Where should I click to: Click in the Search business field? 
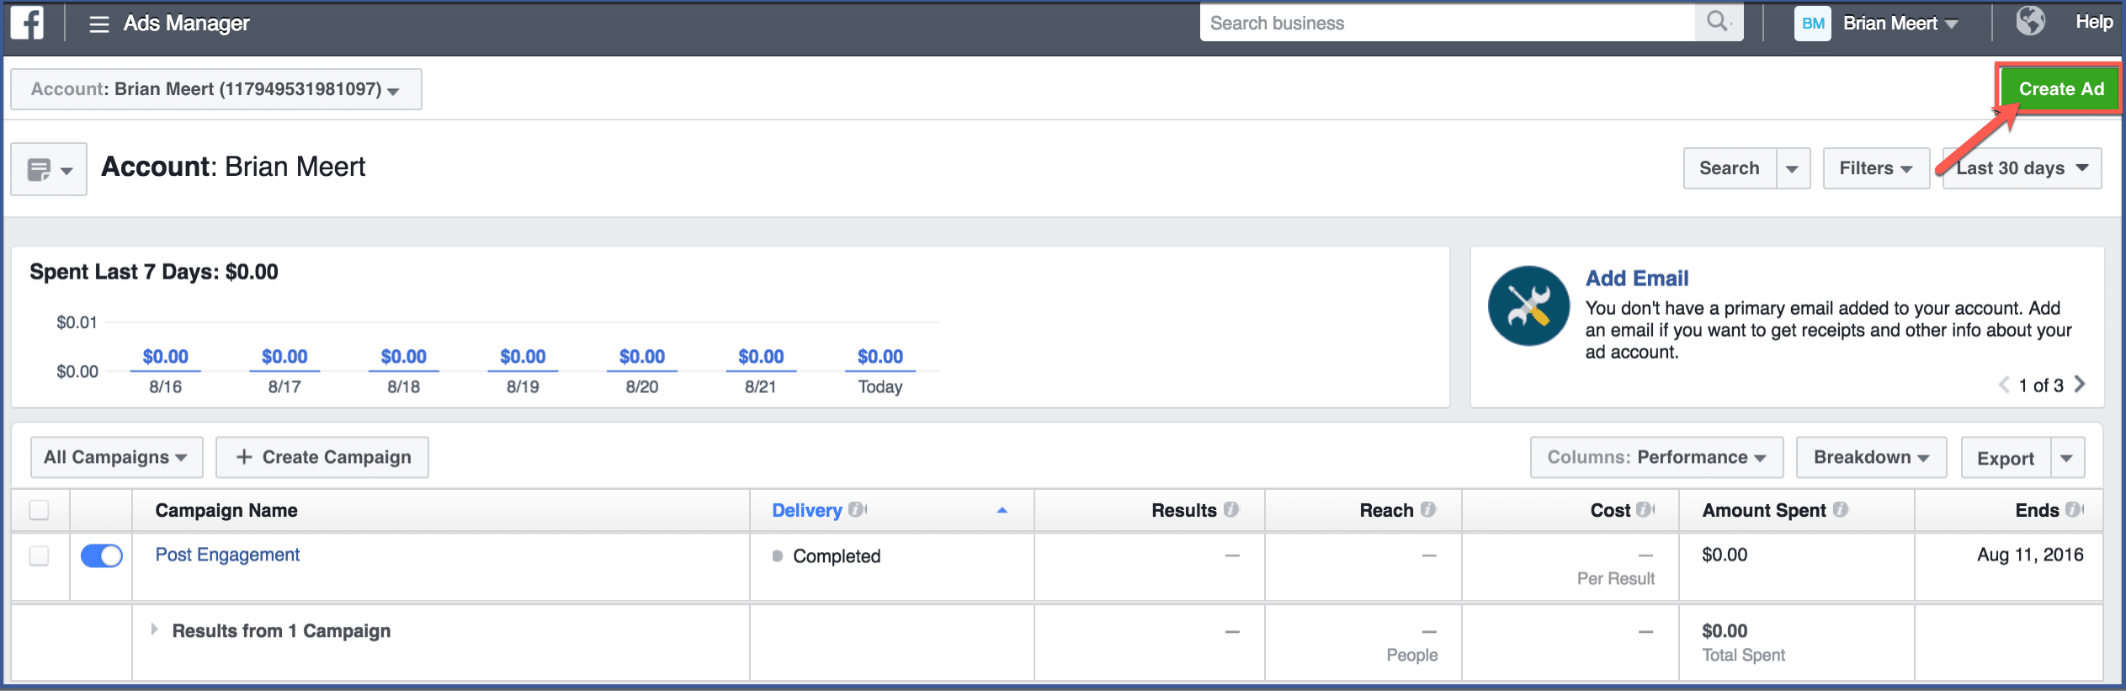1448,23
